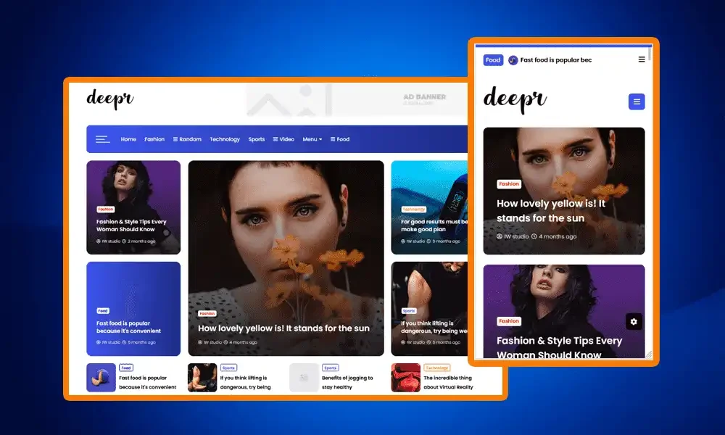The height and width of the screenshot is (435, 725).
Task: Click Food tag above bottom row fast food headline
Action: pyautogui.click(x=125, y=368)
